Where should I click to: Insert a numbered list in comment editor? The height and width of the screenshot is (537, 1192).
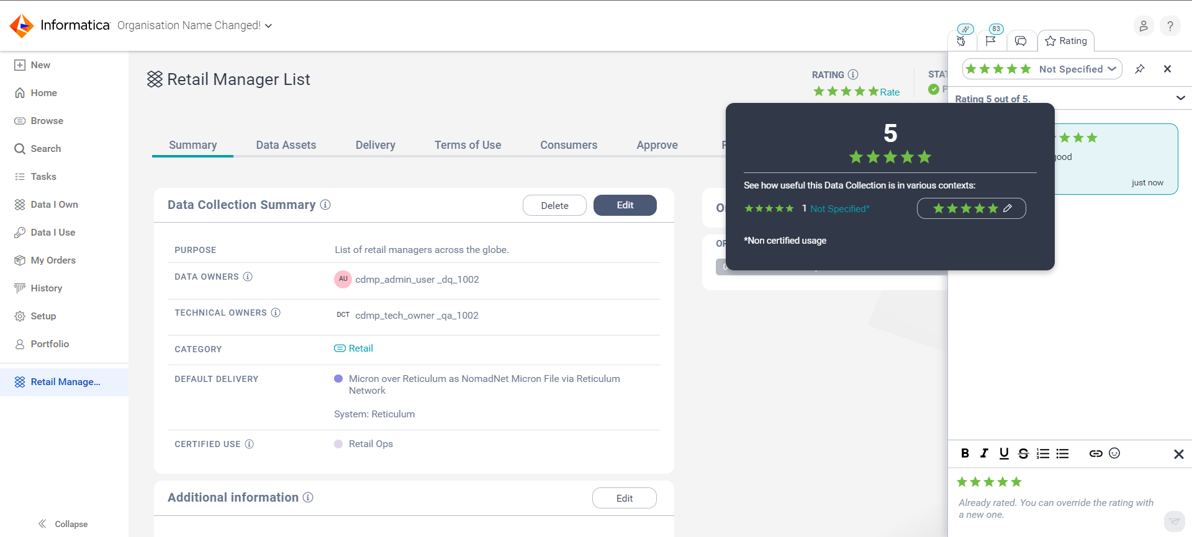(1043, 453)
